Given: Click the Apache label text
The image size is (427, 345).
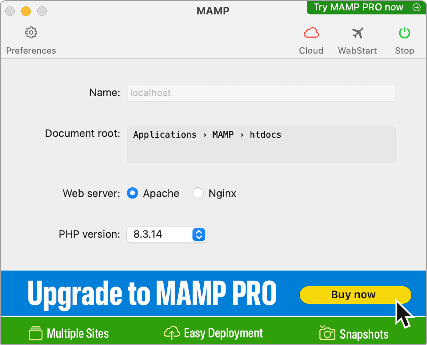Looking at the screenshot, I should [x=161, y=193].
